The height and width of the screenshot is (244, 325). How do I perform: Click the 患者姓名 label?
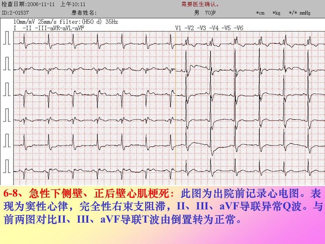(84, 13)
